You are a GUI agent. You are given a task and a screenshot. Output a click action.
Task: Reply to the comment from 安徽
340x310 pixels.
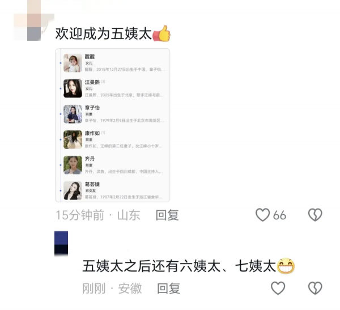[x=169, y=288]
